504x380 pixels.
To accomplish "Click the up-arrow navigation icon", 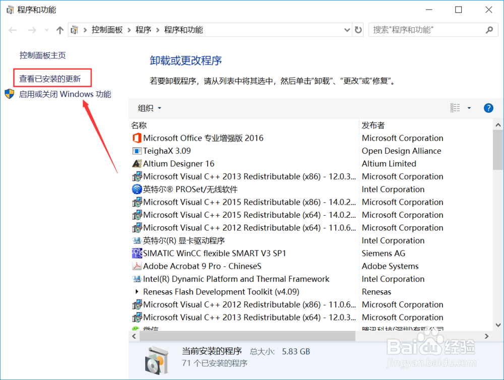I will tap(59, 30).
